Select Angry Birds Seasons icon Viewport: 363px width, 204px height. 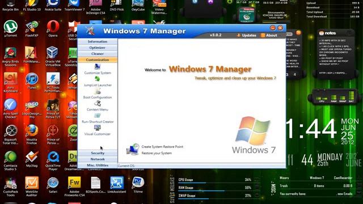10,57
